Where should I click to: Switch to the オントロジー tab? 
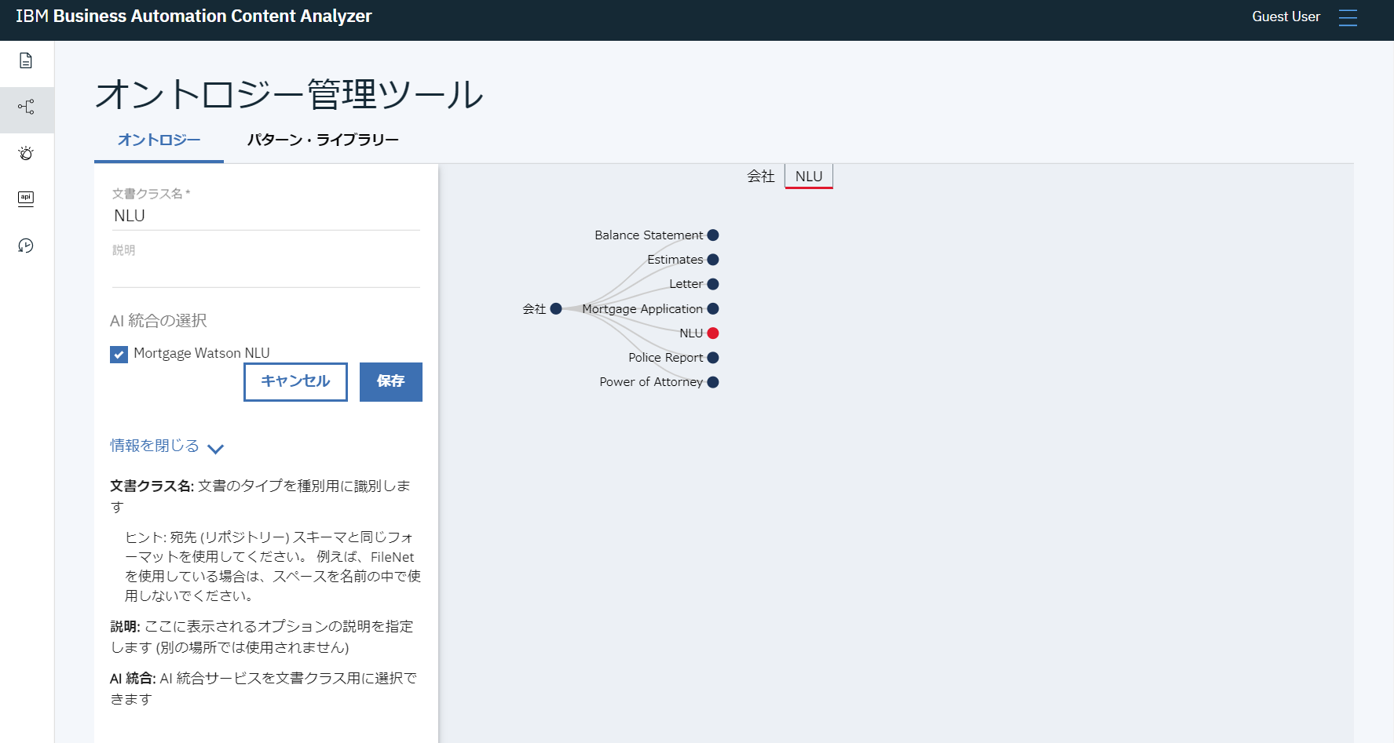[x=157, y=139]
